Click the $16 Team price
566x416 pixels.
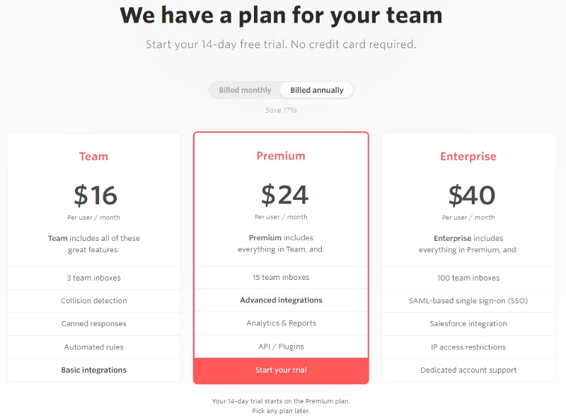[93, 196]
